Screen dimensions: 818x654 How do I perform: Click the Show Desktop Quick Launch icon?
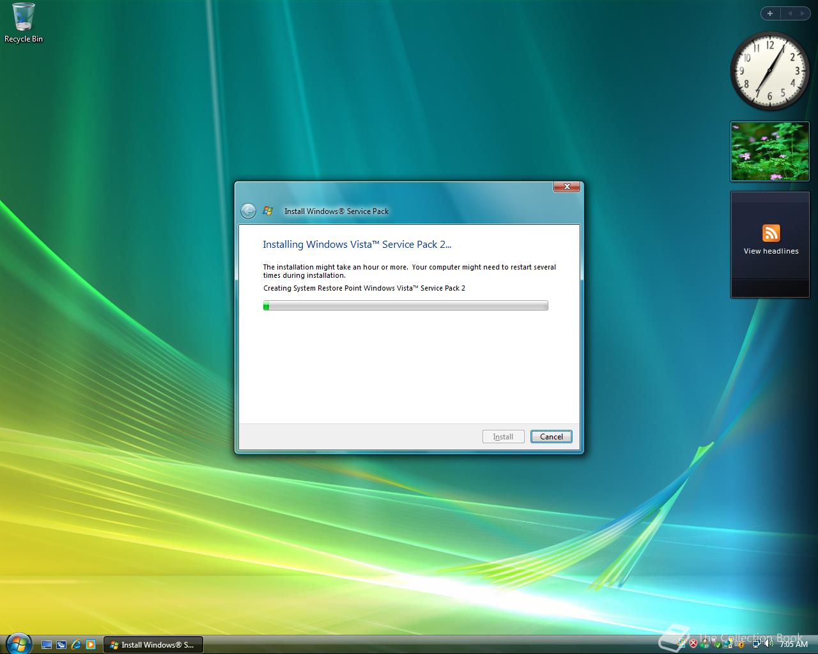point(46,645)
